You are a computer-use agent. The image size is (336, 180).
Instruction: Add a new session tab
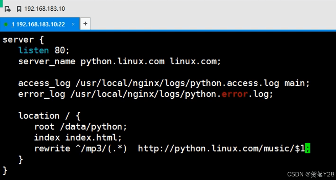tap(85, 23)
